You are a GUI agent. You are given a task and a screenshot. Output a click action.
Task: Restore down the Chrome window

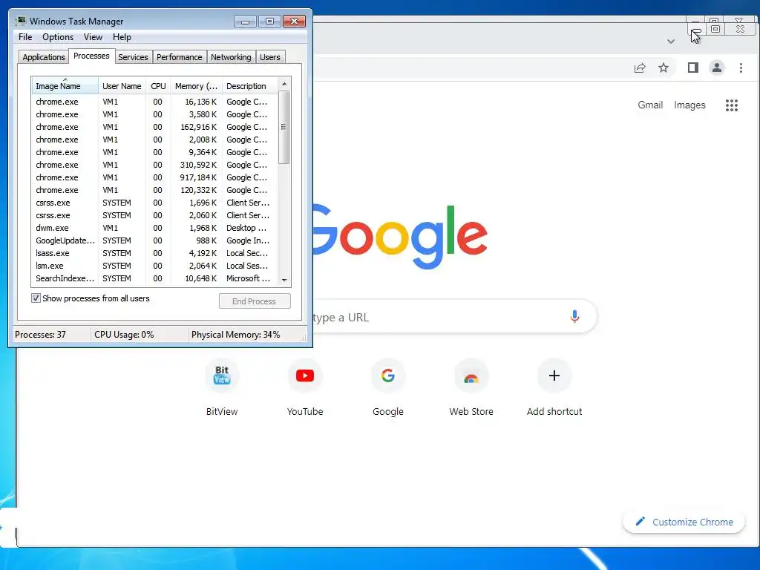[x=715, y=29]
